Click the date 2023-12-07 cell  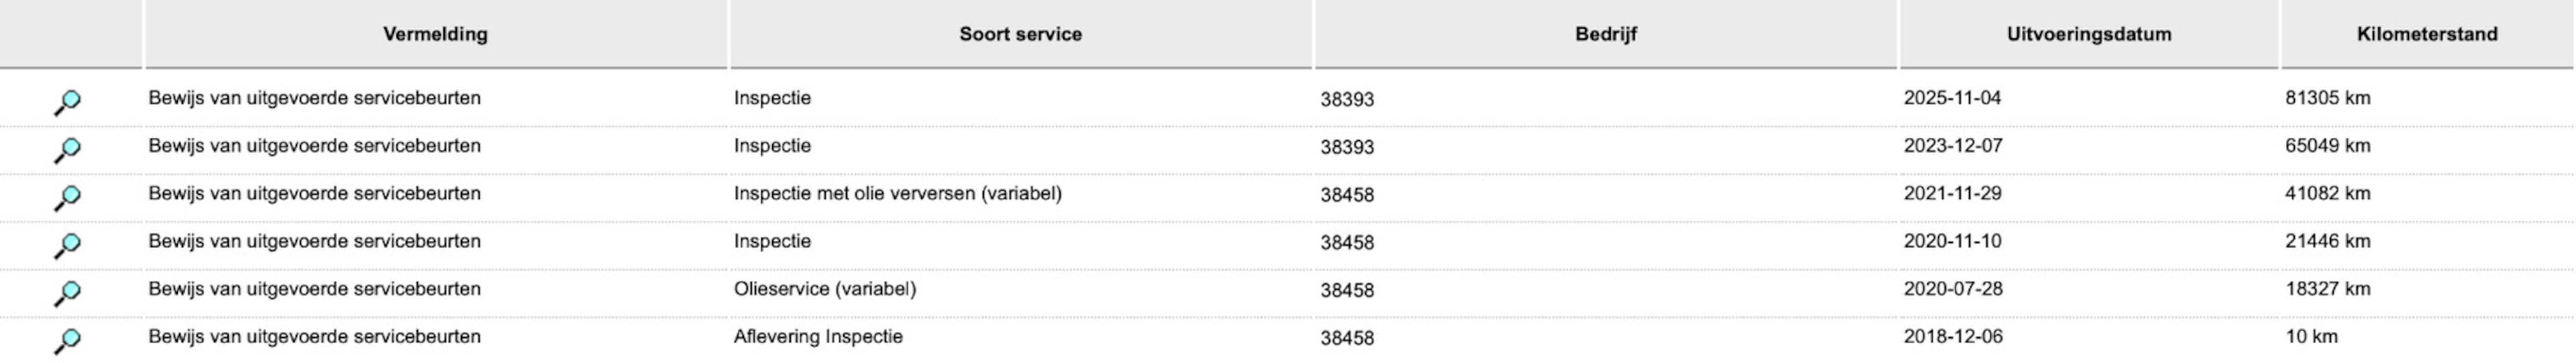[1952, 146]
